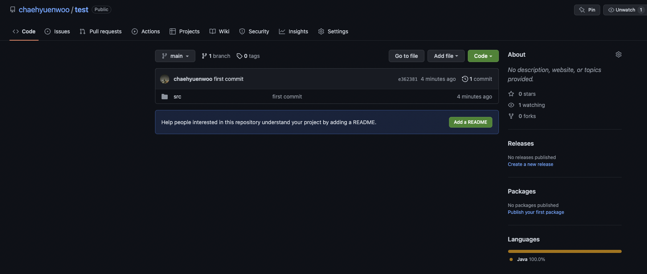647x274 pixels.
Task: Click Create a new release link
Action: [530, 164]
